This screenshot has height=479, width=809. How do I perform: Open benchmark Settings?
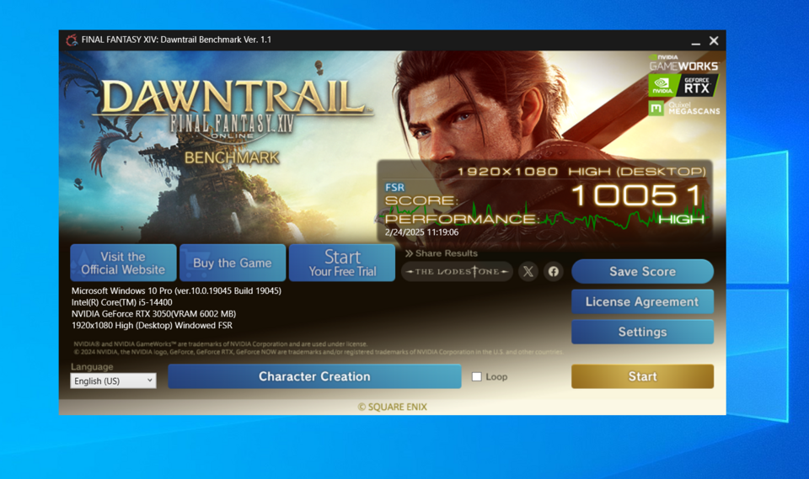[x=642, y=332]
